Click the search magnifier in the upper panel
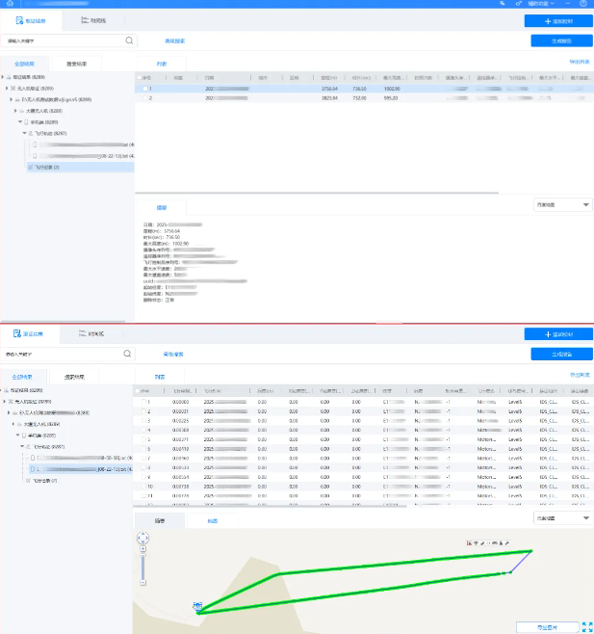The height and width of the screenshot is (634, 594). (129, 41)
